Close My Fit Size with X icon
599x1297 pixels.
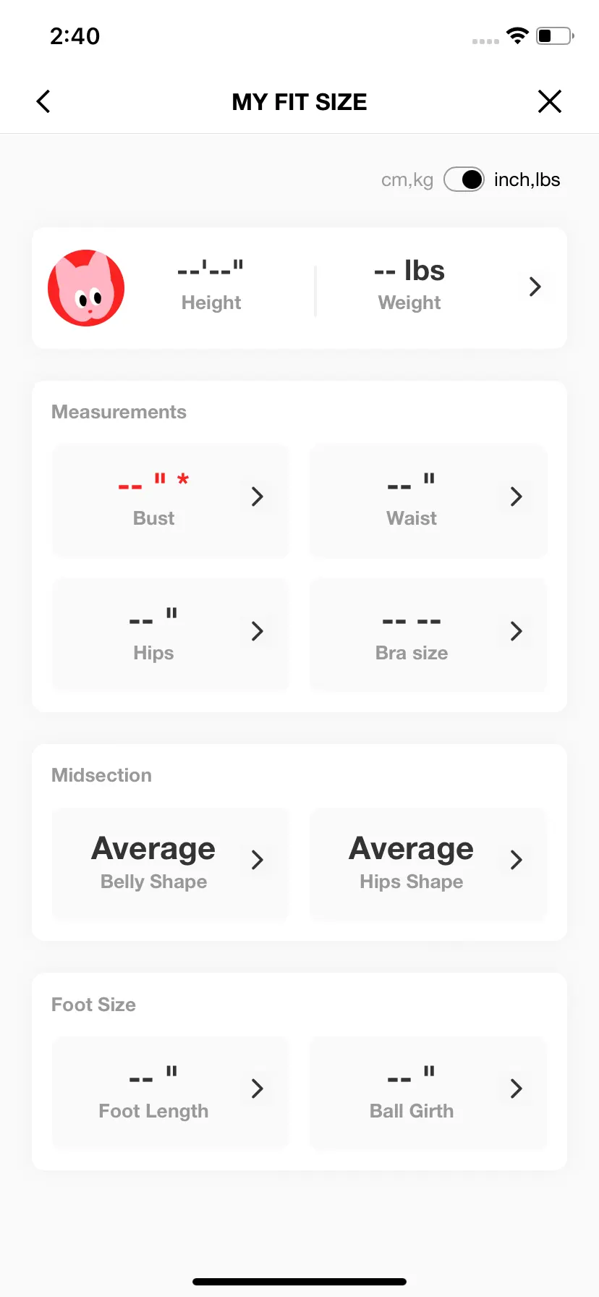550,101
